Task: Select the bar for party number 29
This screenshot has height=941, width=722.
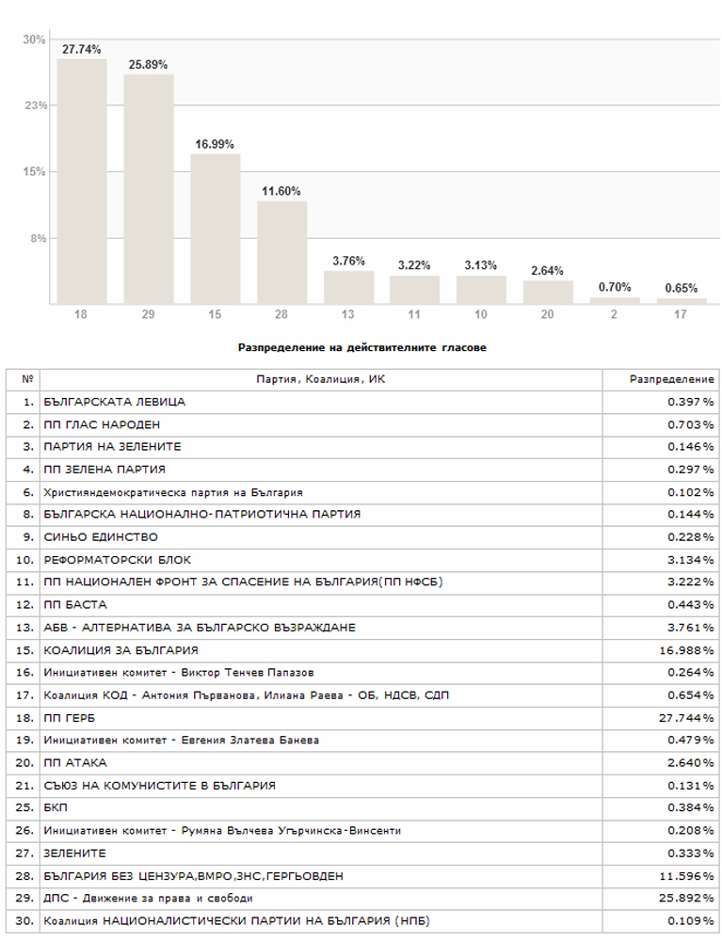Action: pos(148,188)
